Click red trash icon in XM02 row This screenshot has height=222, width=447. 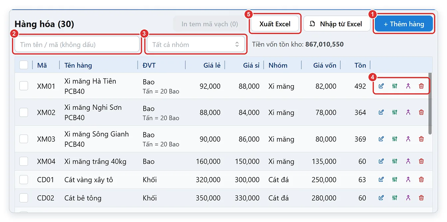[x=421, y=112]
